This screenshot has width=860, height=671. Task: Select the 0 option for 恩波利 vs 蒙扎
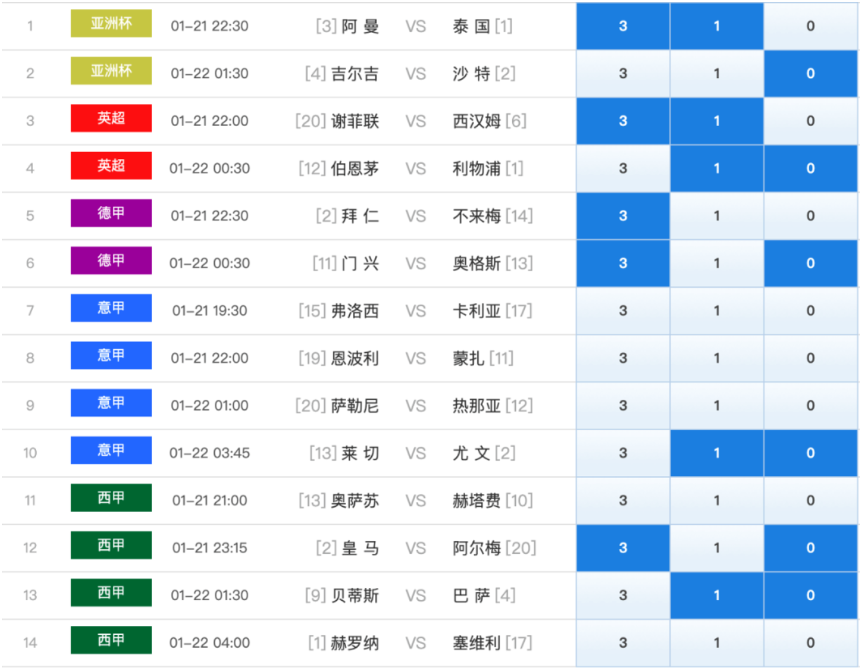(811, 359)
